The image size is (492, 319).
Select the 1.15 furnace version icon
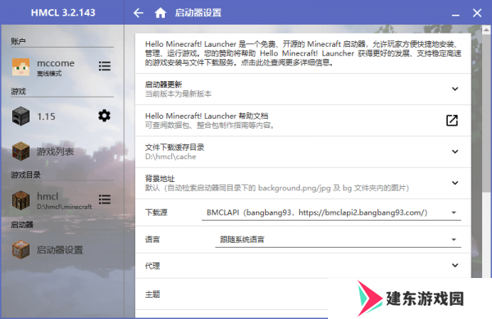coord(20,116)
